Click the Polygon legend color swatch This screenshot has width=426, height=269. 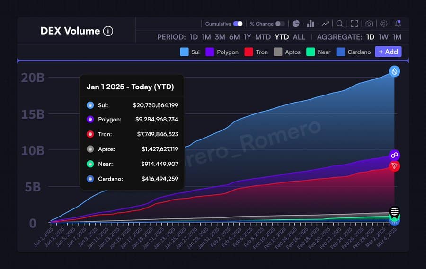(x=210, y=52)
